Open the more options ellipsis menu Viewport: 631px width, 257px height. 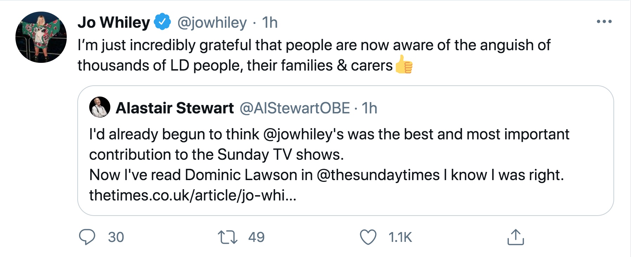click(x=604, y=22)
